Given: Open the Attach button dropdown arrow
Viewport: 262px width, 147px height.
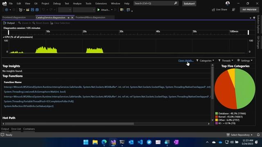Looking at the screenshot, I should (x=112, y=10).
